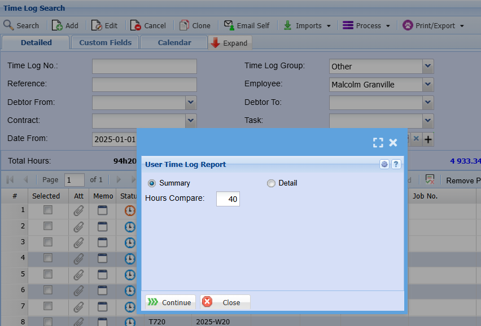Open the Debtor From dropdown
Image resolution: width=481 pixels, height=326 pixels.
[191, 102]
